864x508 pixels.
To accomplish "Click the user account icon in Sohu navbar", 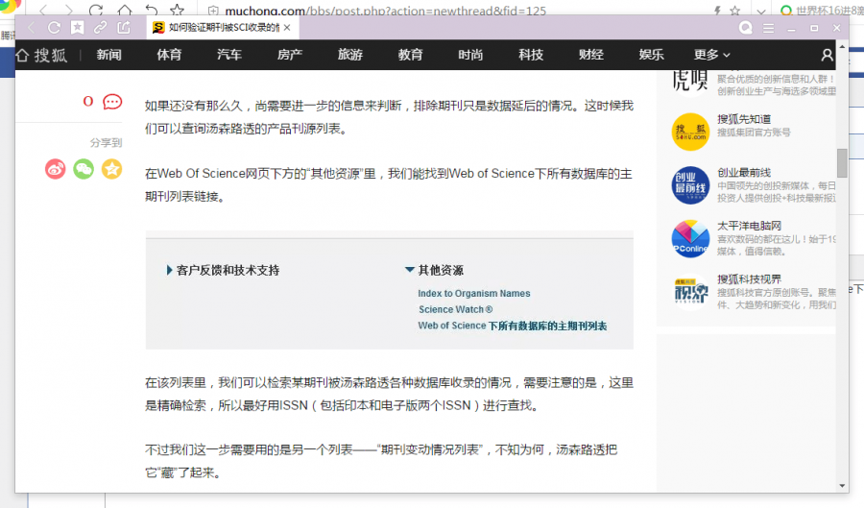I will pyautogui.click(x=827, y=55).
